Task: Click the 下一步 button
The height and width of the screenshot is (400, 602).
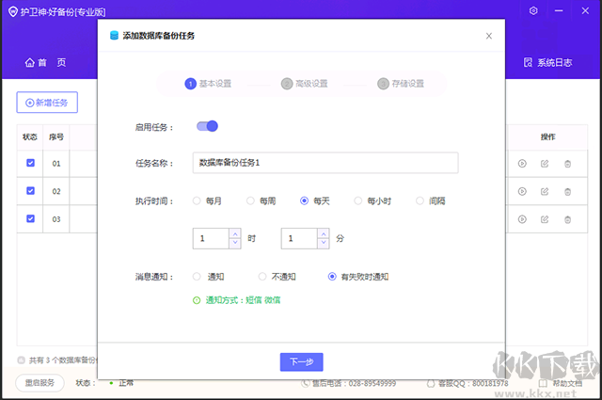Action: click(x=301, y=362)
